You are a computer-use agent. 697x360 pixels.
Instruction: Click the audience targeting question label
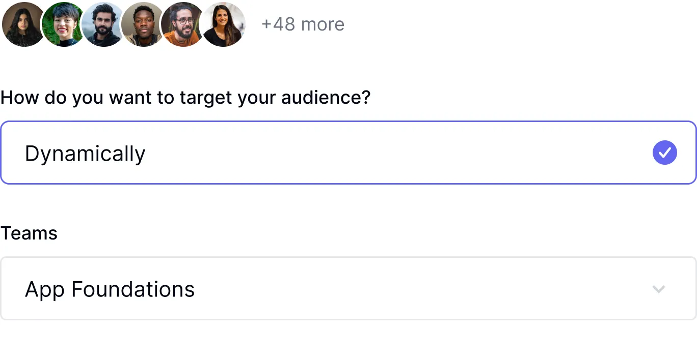(x=185, y=97)
